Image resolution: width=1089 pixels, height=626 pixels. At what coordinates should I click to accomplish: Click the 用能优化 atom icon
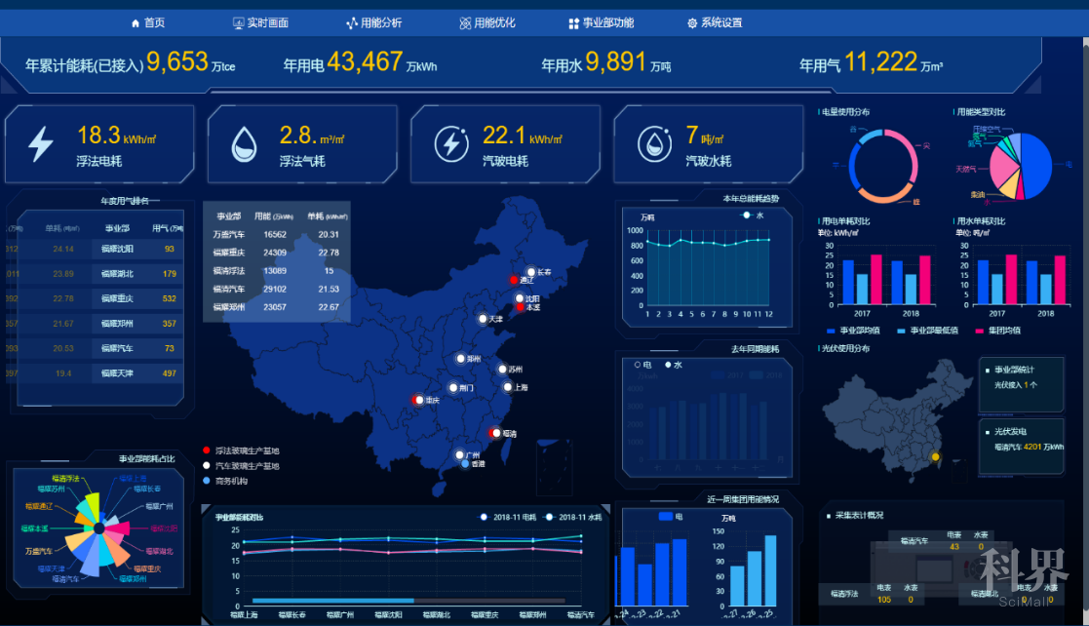click(465, 22)
